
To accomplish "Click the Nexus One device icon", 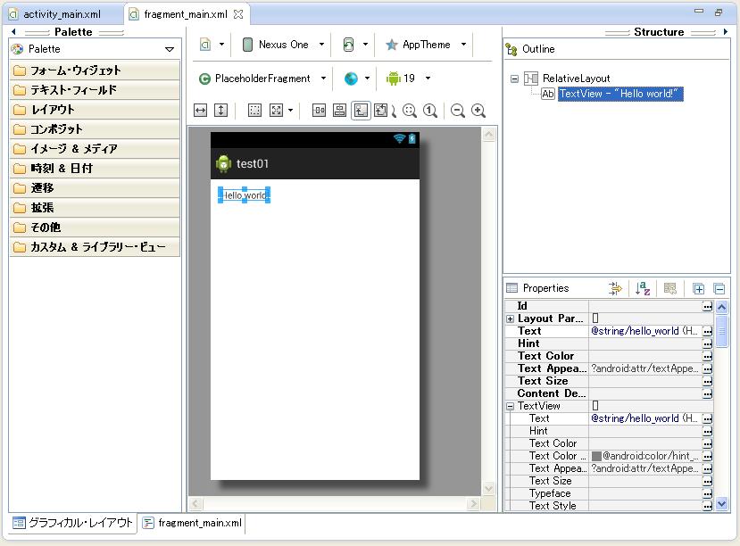I will coord(247,45).
